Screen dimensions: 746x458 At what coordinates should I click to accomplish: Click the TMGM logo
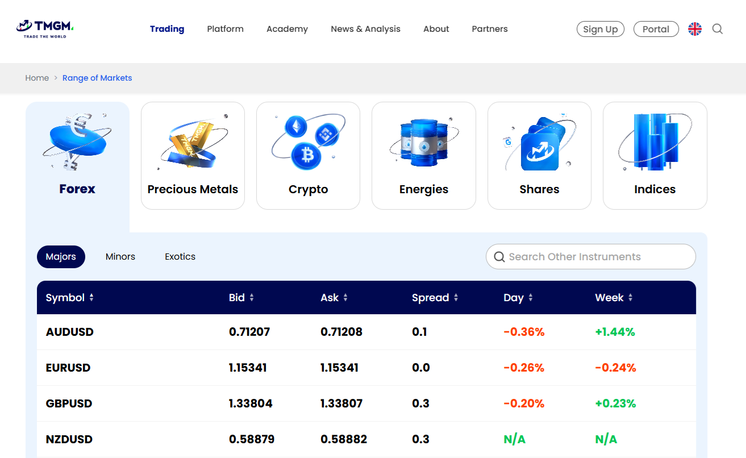45,29
